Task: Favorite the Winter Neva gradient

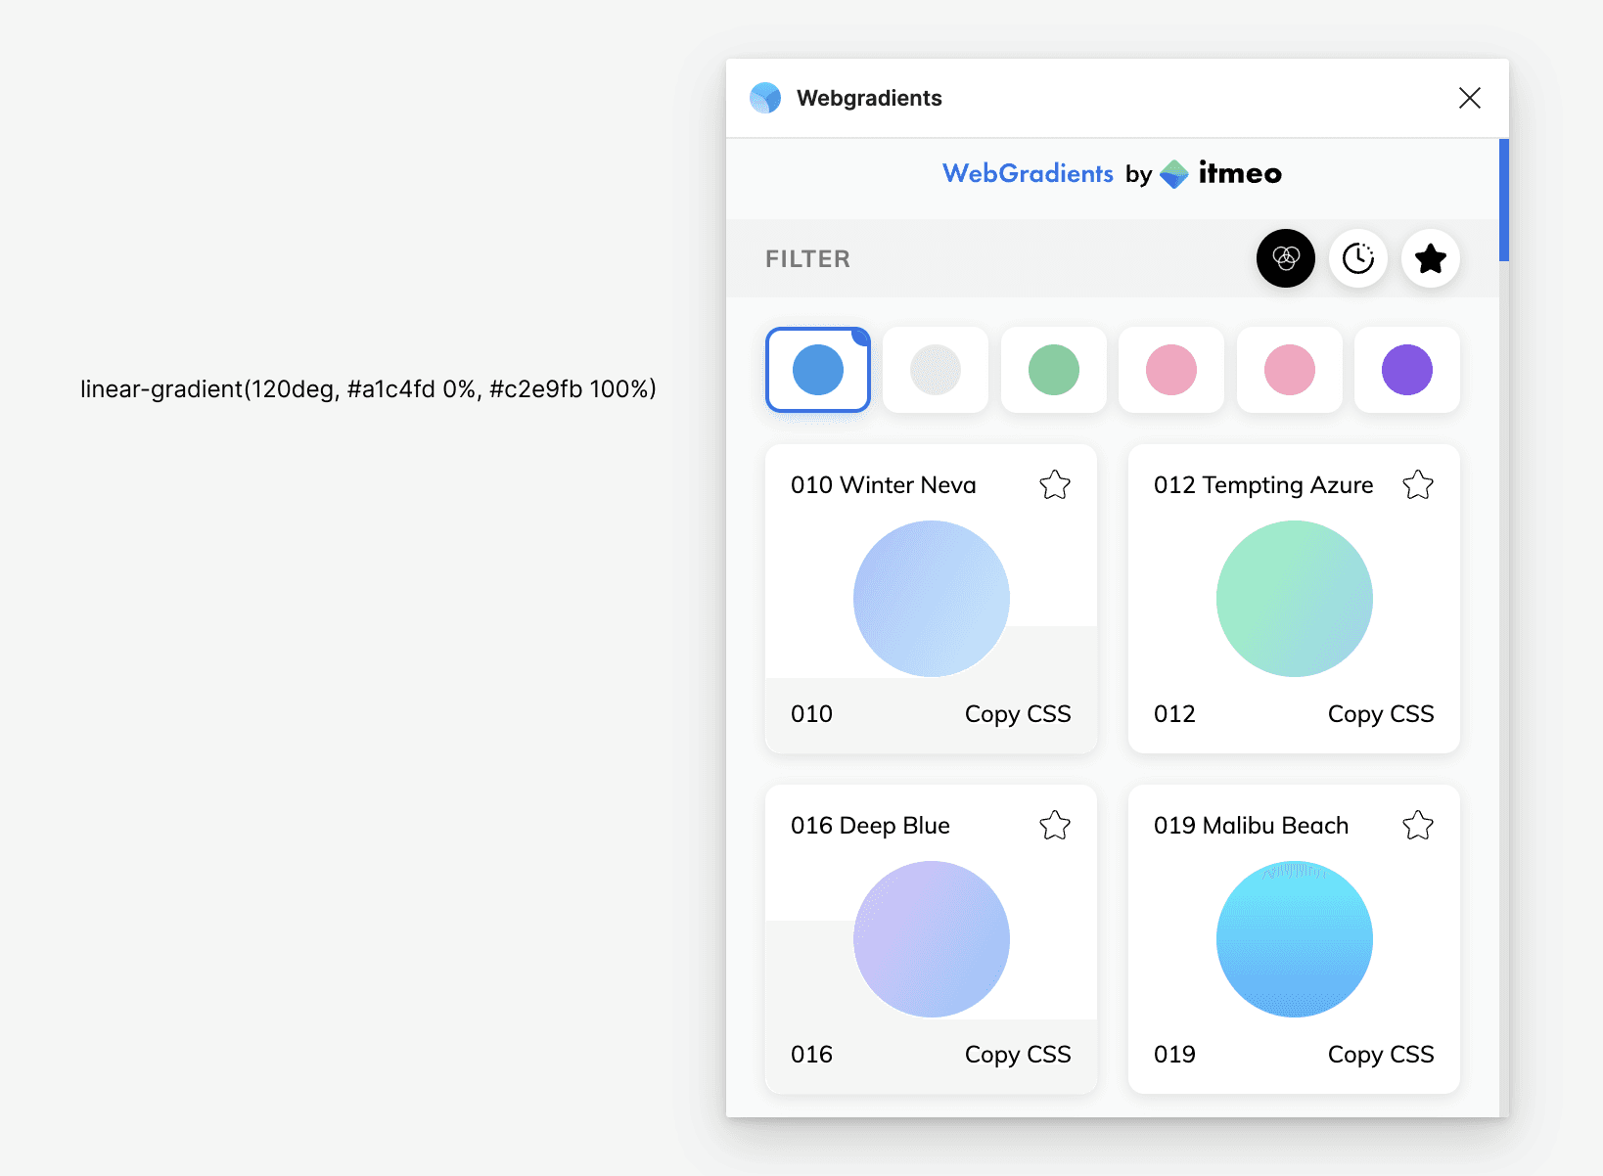Action: [1055, 484]
